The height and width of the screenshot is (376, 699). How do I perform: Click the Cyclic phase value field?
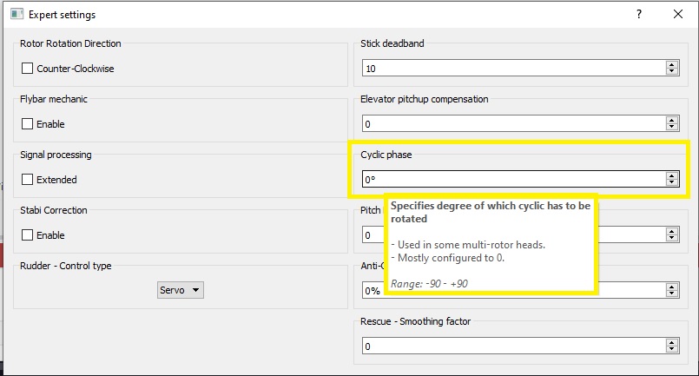512,180
